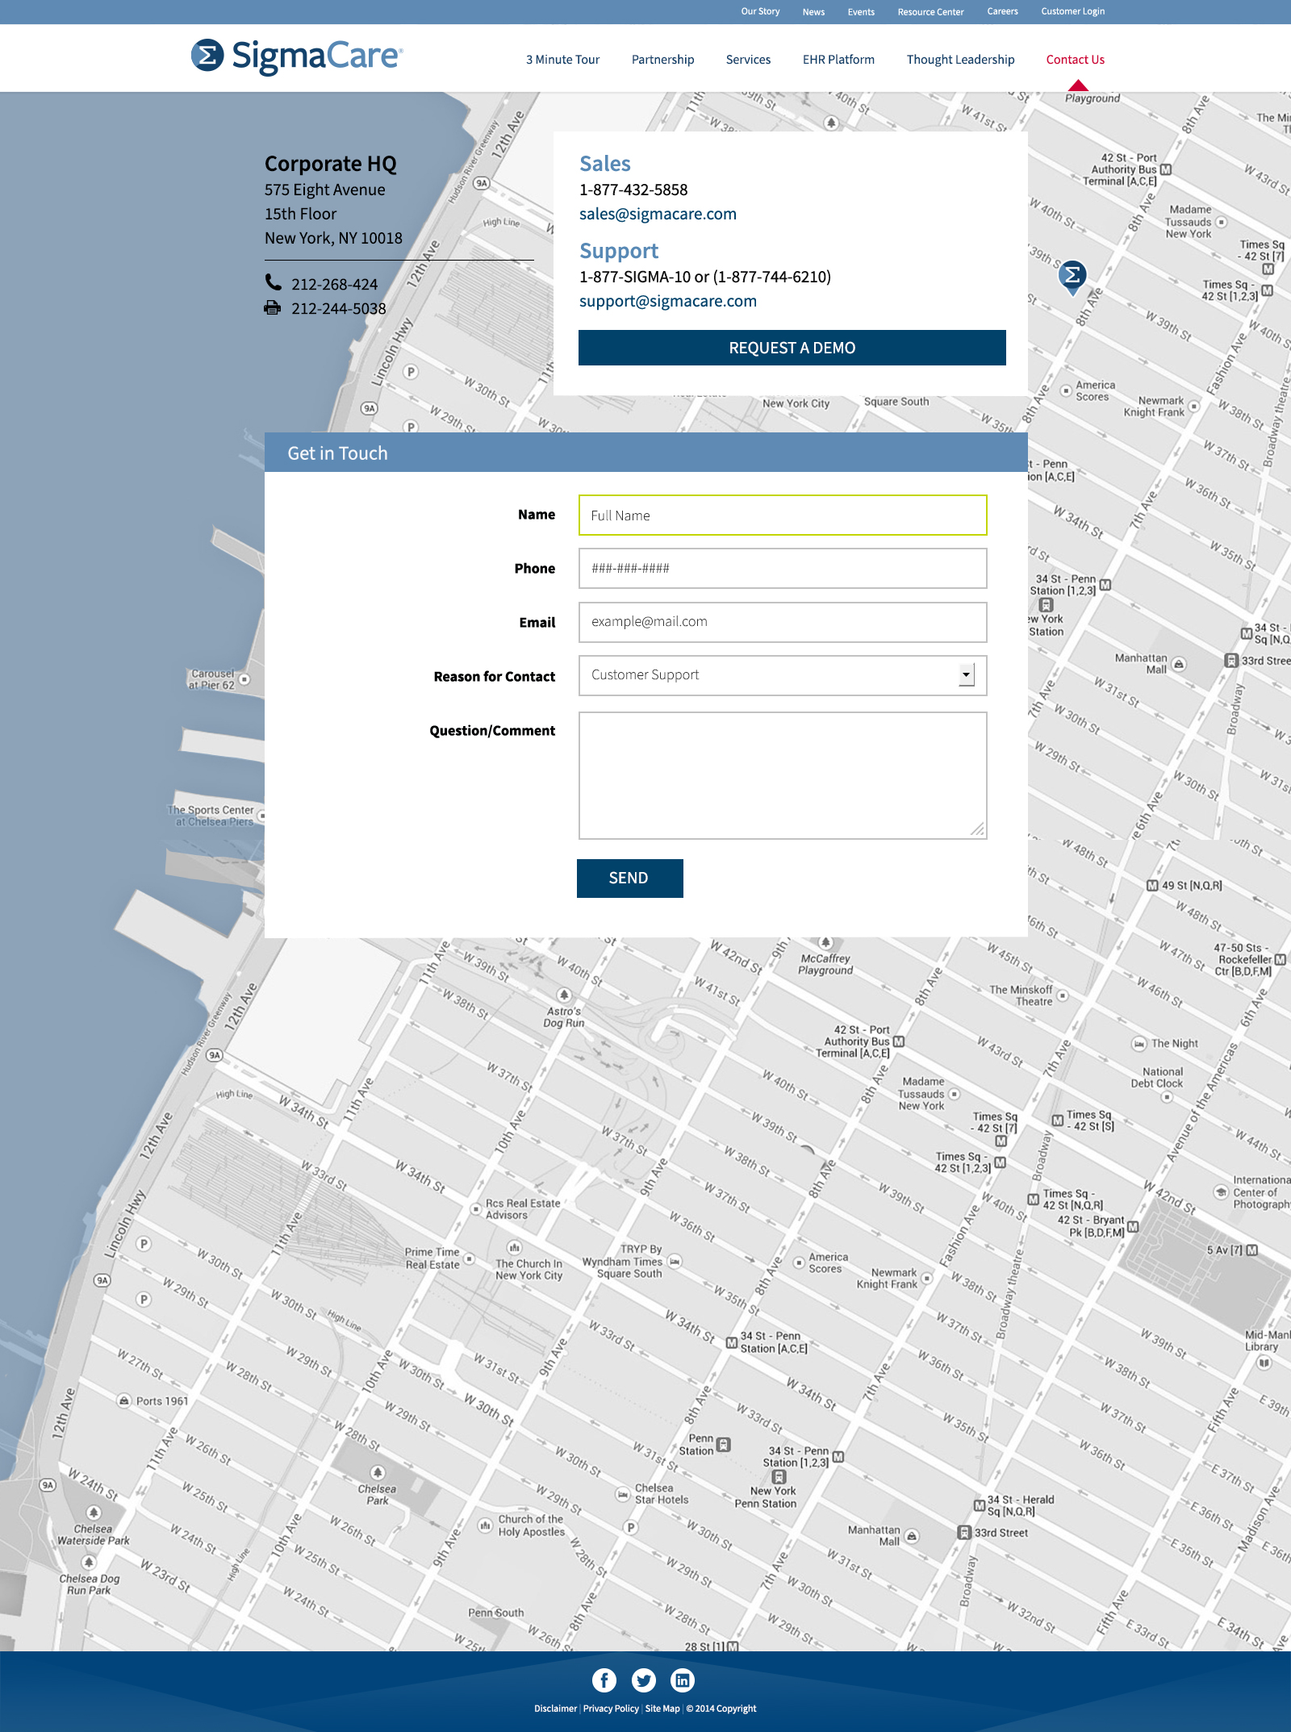Click the fax printer icon
This screenshot has width=1291, height=1732.
273,308
